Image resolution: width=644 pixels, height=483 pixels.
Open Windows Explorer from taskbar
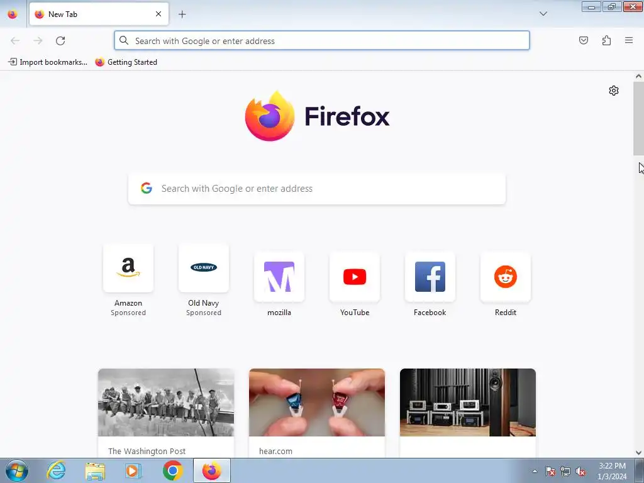coord(95,470)
